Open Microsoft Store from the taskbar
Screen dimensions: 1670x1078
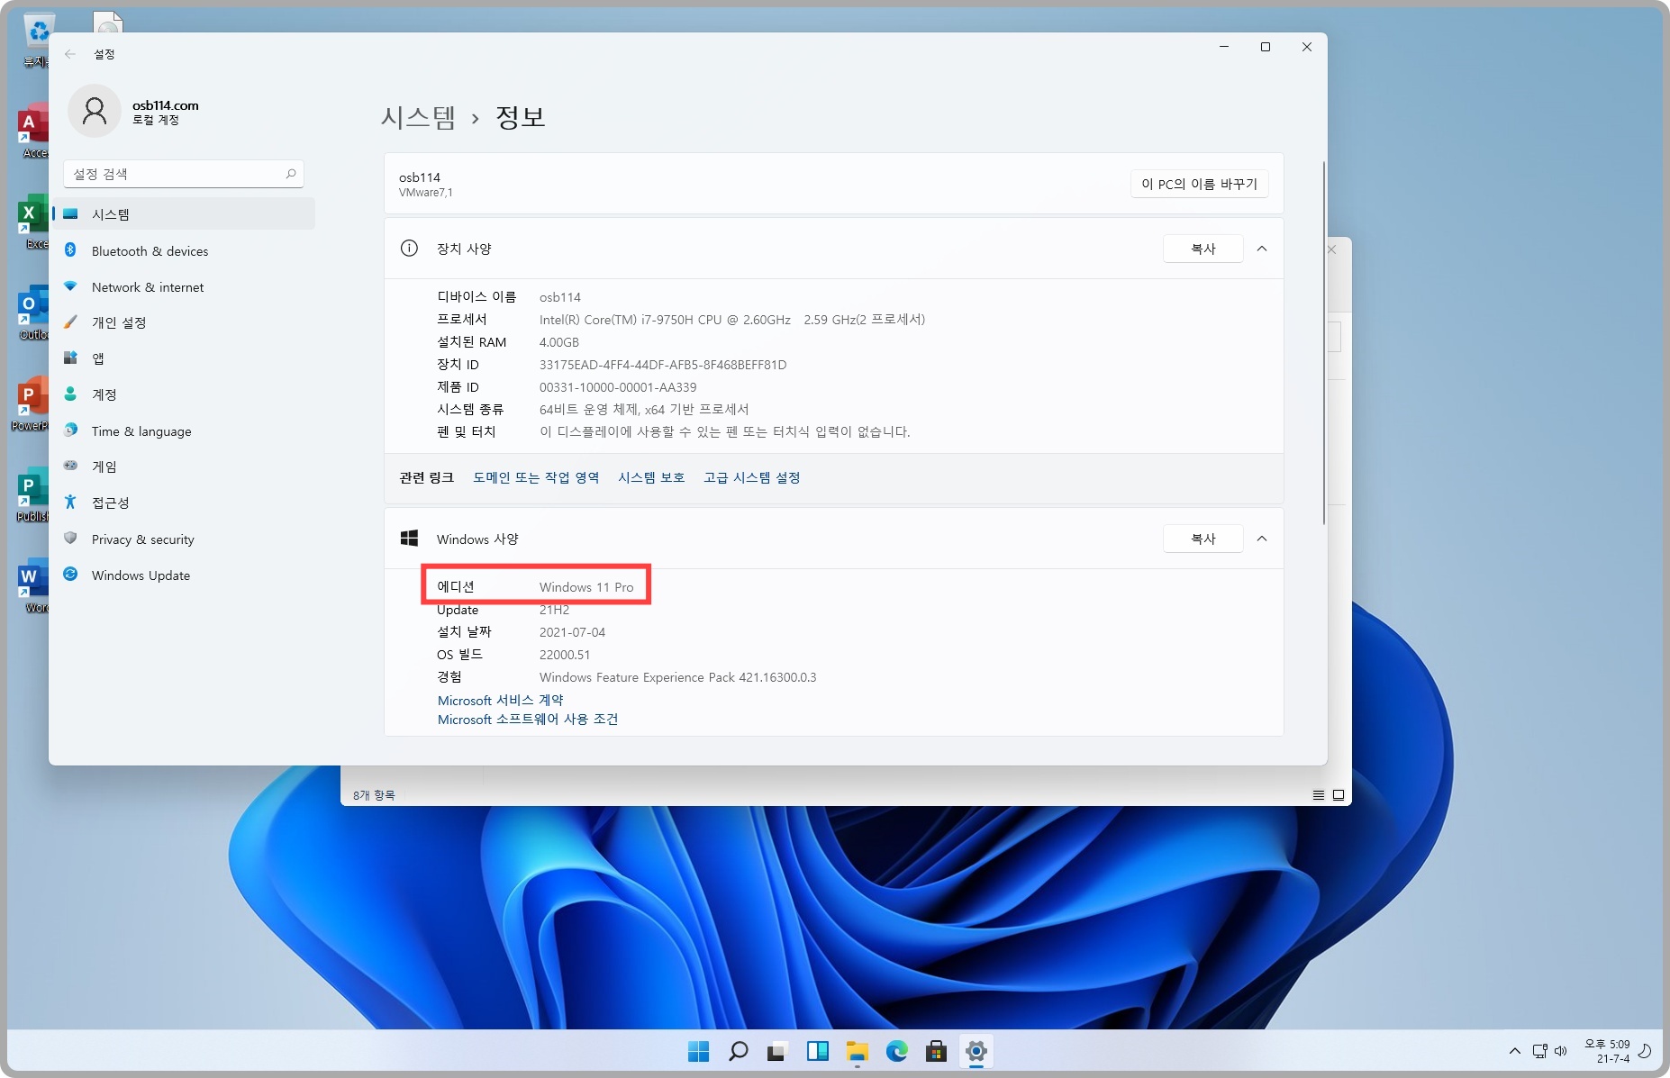click(x=936, y=1051)
